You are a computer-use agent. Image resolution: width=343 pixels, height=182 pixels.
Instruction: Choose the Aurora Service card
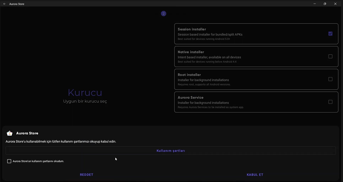click(256, 102)
